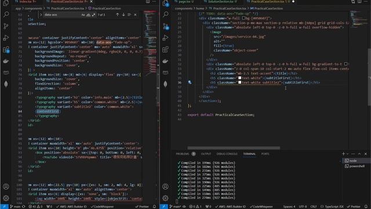
Task: Open the MongoDB leaf icon in left window
Action: click(x=6, y=84)
